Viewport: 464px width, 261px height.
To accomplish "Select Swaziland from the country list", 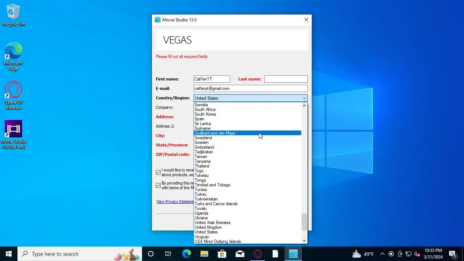I will pyautogui.click(x=248, y=138).
